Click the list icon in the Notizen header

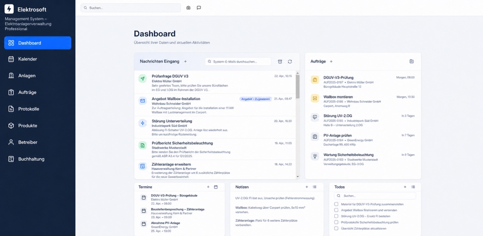pyautogui.click(x=315, y=187)
